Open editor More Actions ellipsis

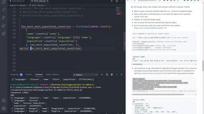[122, 1]
